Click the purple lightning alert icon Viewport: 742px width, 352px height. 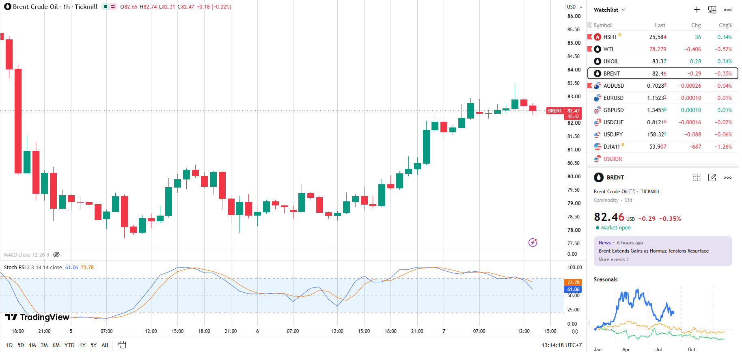pos(533,242)
